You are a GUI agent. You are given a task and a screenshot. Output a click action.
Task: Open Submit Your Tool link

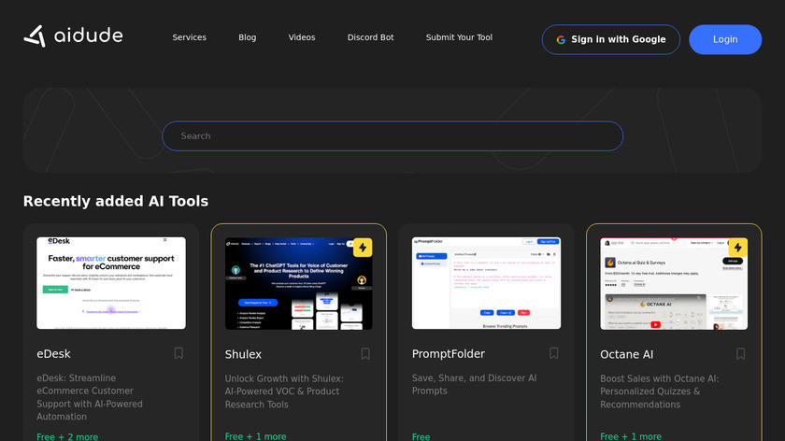(x=459, y=37)
